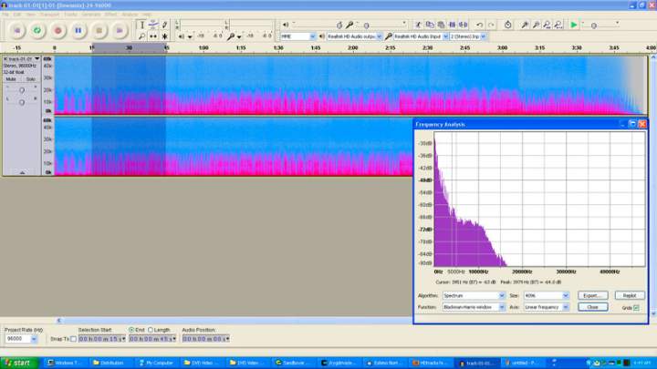
Task: Click the Redo arrow icon
Action: pos(491,26)
